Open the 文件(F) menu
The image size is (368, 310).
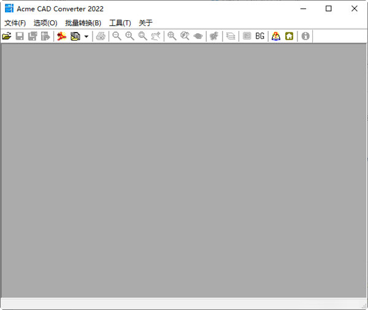[15, 23]
